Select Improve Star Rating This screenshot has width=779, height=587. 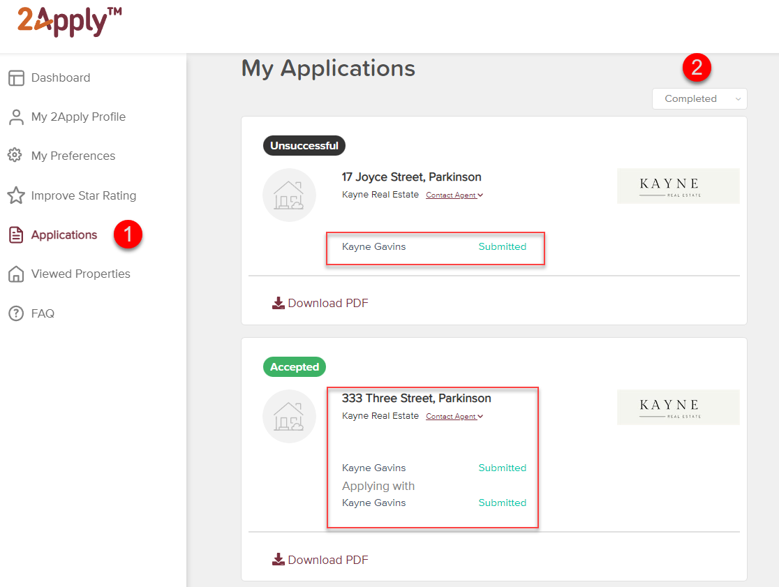[84, 195]
